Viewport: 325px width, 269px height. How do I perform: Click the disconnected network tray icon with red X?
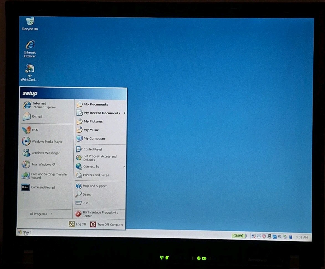pyautogui.click(x=253, y=236)
